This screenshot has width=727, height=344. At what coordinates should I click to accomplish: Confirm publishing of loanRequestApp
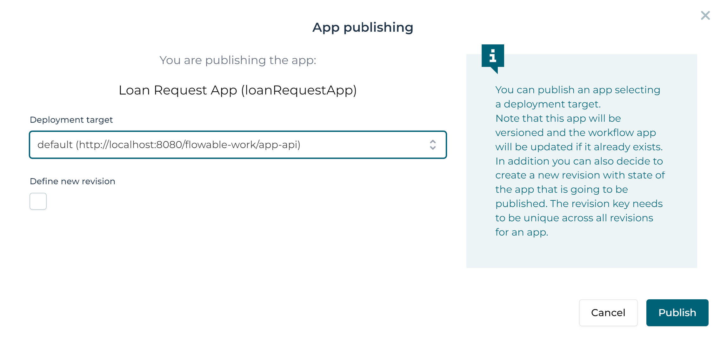(677, 313)
